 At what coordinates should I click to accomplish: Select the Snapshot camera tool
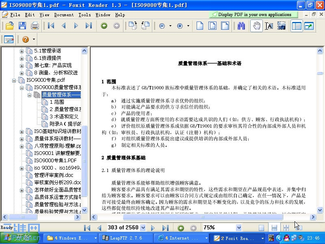pyautogui.click(x=282, y=26)
